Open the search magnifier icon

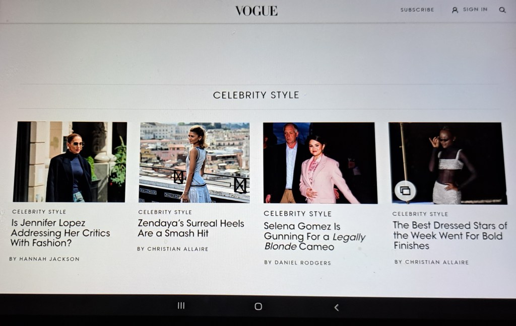[x=502, y=10]
